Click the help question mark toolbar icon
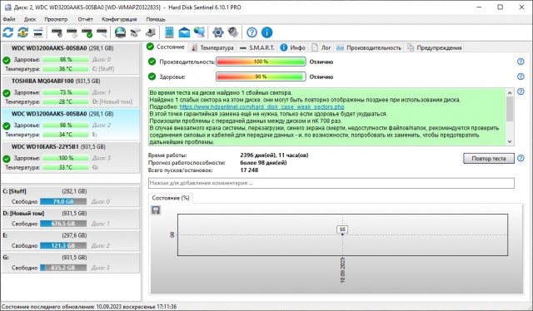 point(252,32)
